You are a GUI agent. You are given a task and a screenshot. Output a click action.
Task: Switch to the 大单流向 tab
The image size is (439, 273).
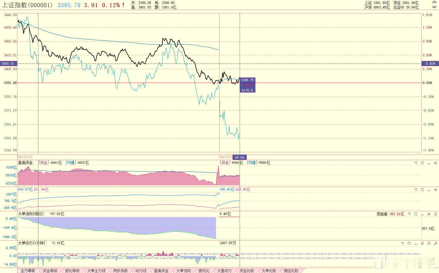183,271
